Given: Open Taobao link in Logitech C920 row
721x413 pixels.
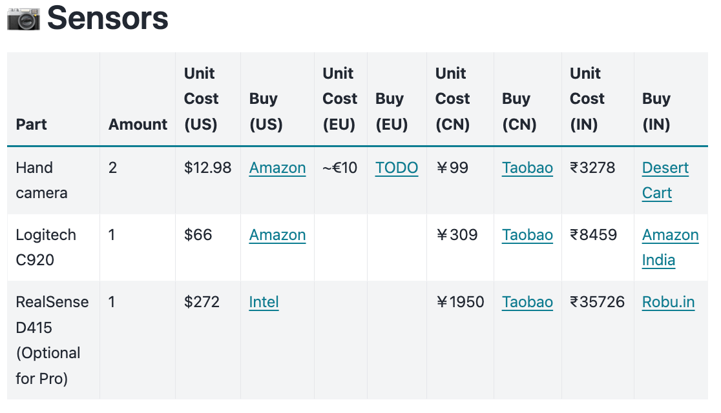Looking at the screenshot, I should pyautogui.click(x=527, y=235).
